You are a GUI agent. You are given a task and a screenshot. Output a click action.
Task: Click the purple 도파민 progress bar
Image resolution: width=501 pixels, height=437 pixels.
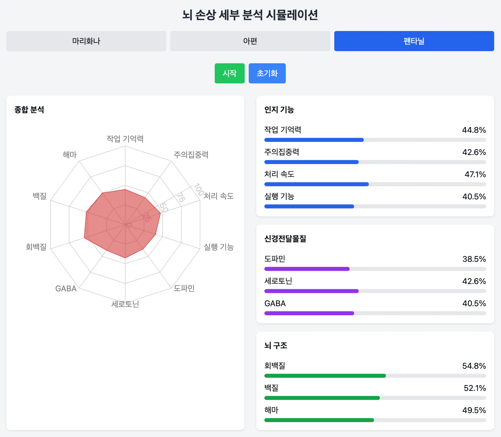[x=375, y=269]
